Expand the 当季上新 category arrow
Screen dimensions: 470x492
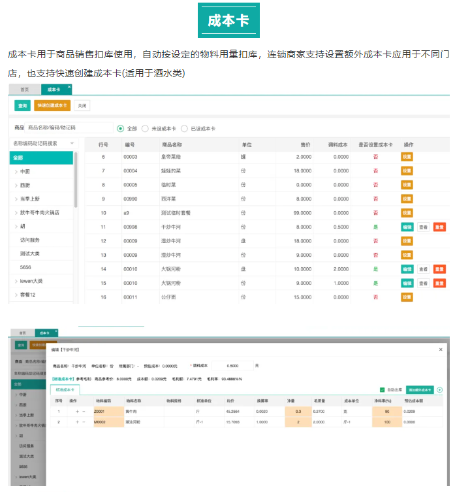click(16, 199)
